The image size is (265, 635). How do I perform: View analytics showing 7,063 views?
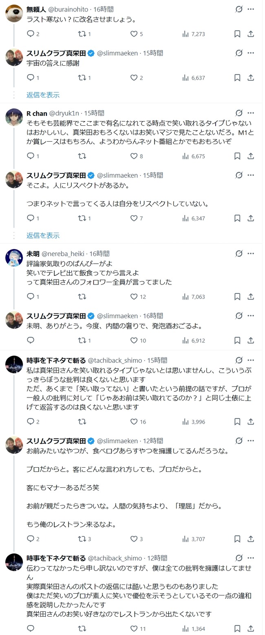(x=194, y=297)
